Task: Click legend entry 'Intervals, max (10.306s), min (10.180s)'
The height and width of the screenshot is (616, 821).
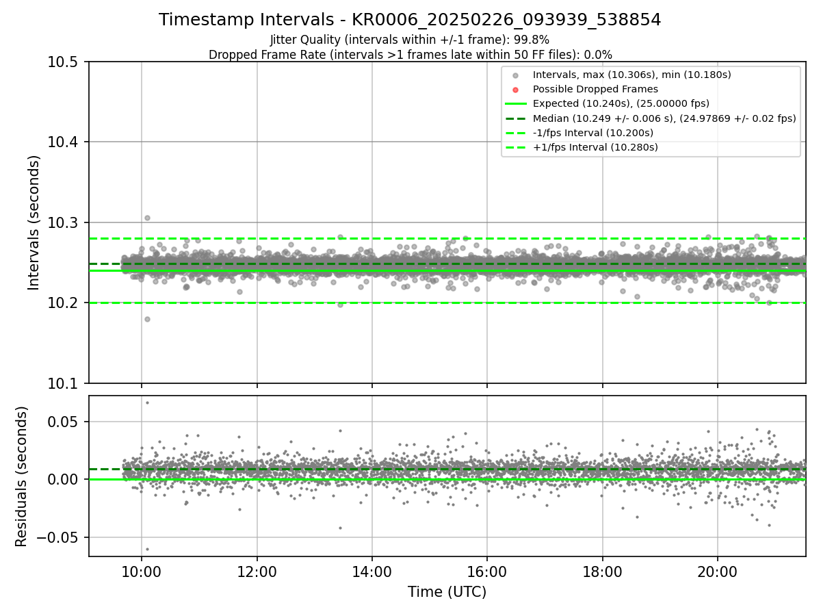Action: (631, 75)
